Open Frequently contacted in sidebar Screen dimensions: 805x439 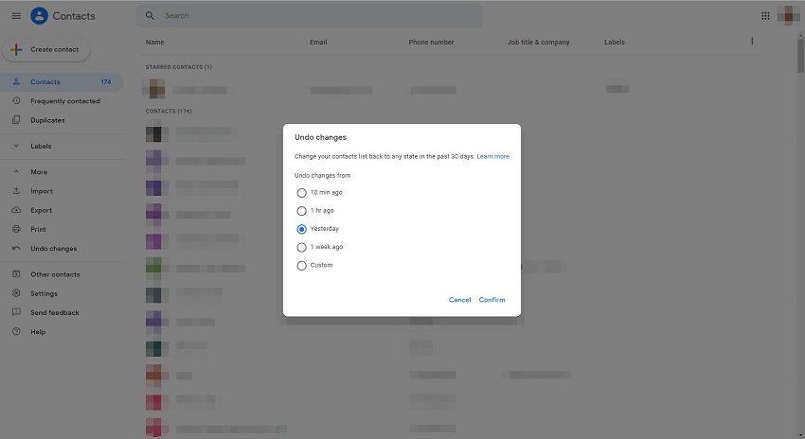pos(64,101)
